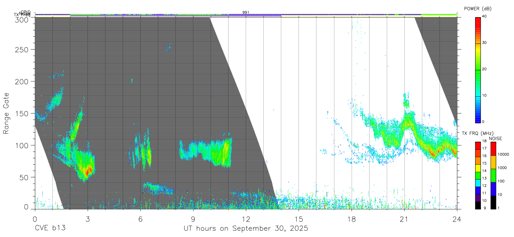Click the 300 tick on the Range Gate axis
This screenshot has height=237, width=514.
pos(22,19)
